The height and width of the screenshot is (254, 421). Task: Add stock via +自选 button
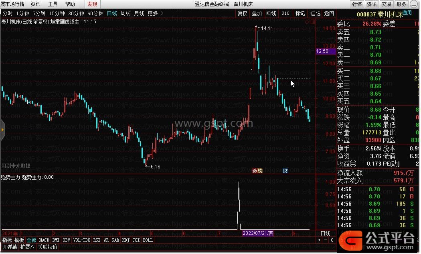pos(315,13)
